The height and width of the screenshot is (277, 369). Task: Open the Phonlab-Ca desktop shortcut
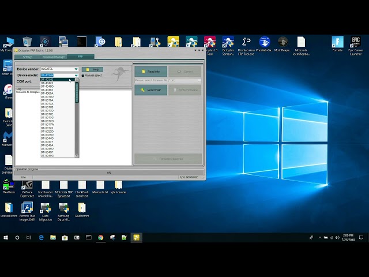265,44
